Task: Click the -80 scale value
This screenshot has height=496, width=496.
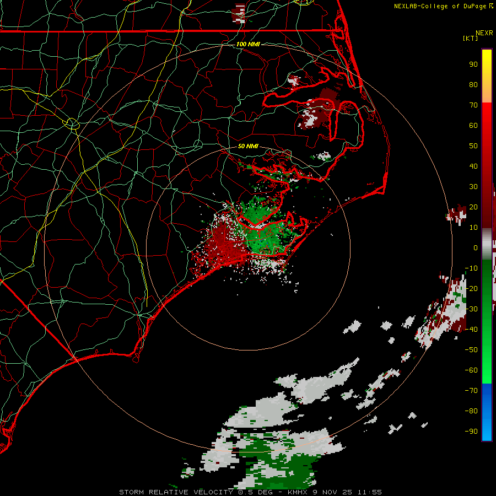Action: coord(471,411)
